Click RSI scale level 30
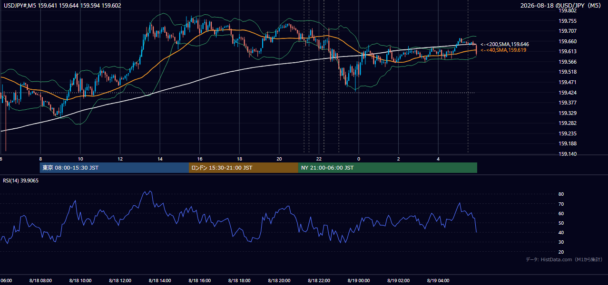 pos(561,242)
